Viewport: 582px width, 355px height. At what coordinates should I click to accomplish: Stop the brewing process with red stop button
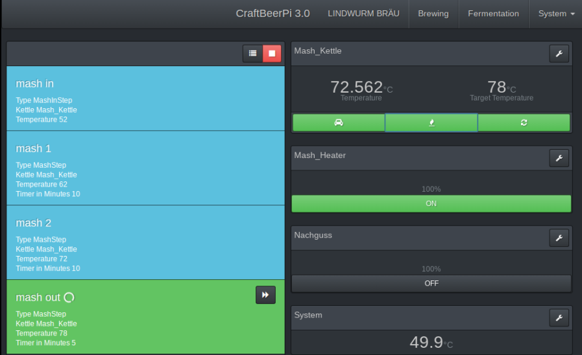coord(272,54)
